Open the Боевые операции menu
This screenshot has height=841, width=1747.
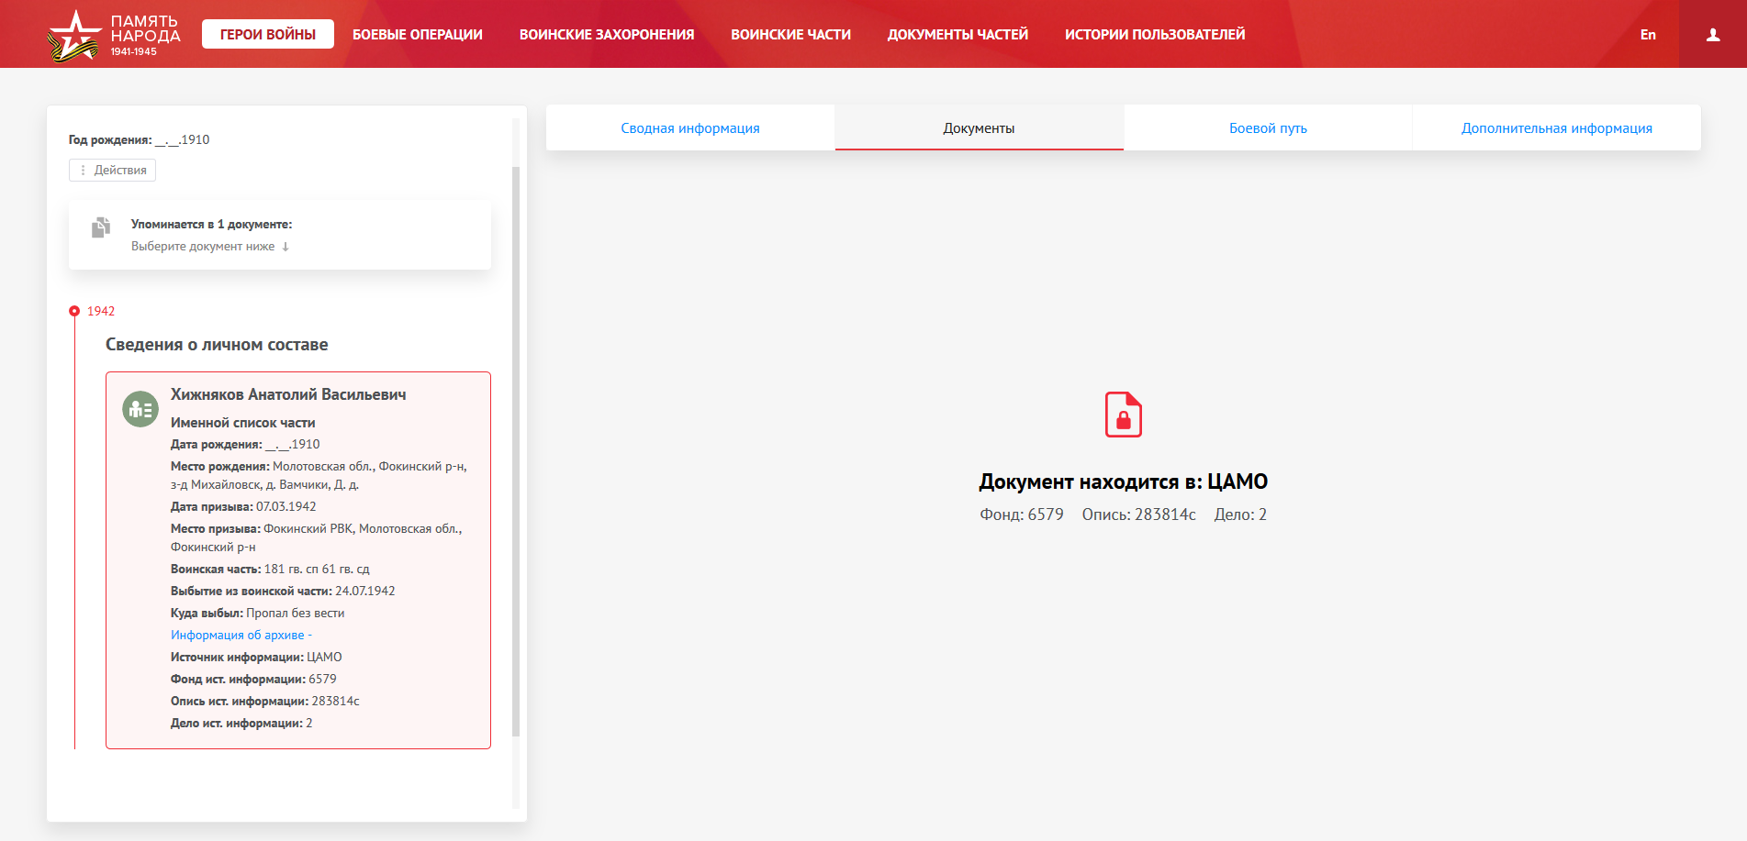[418, 34]
